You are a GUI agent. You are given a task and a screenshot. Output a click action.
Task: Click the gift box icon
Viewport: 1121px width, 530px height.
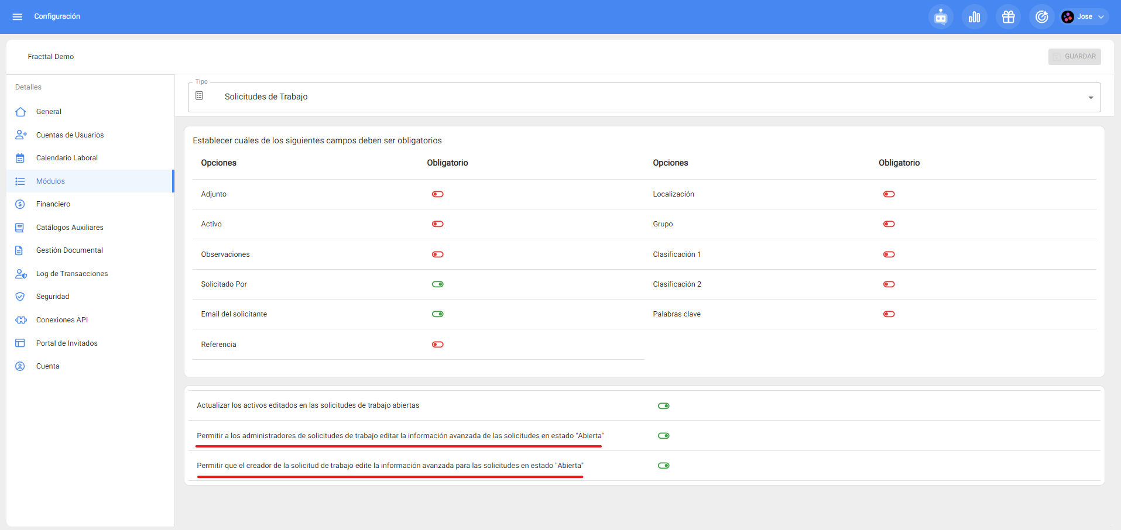pyautogui.click(x=1008, y=17)
